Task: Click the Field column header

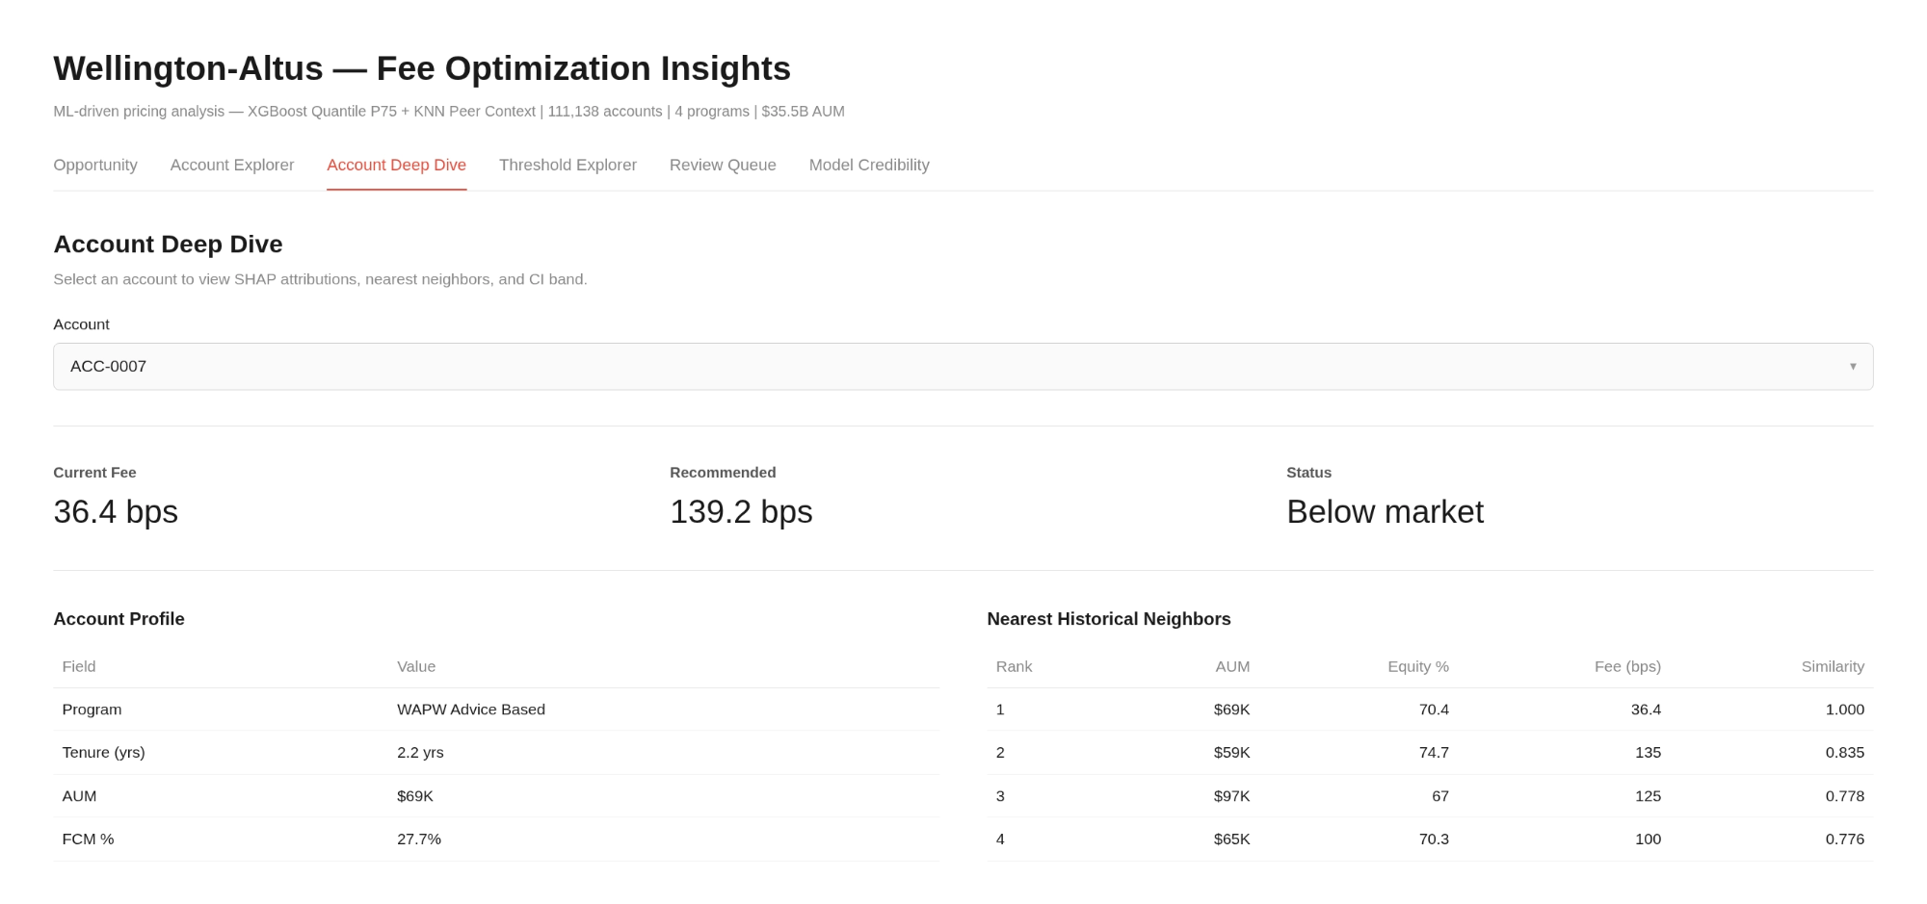Action: [x=79, y=666]
